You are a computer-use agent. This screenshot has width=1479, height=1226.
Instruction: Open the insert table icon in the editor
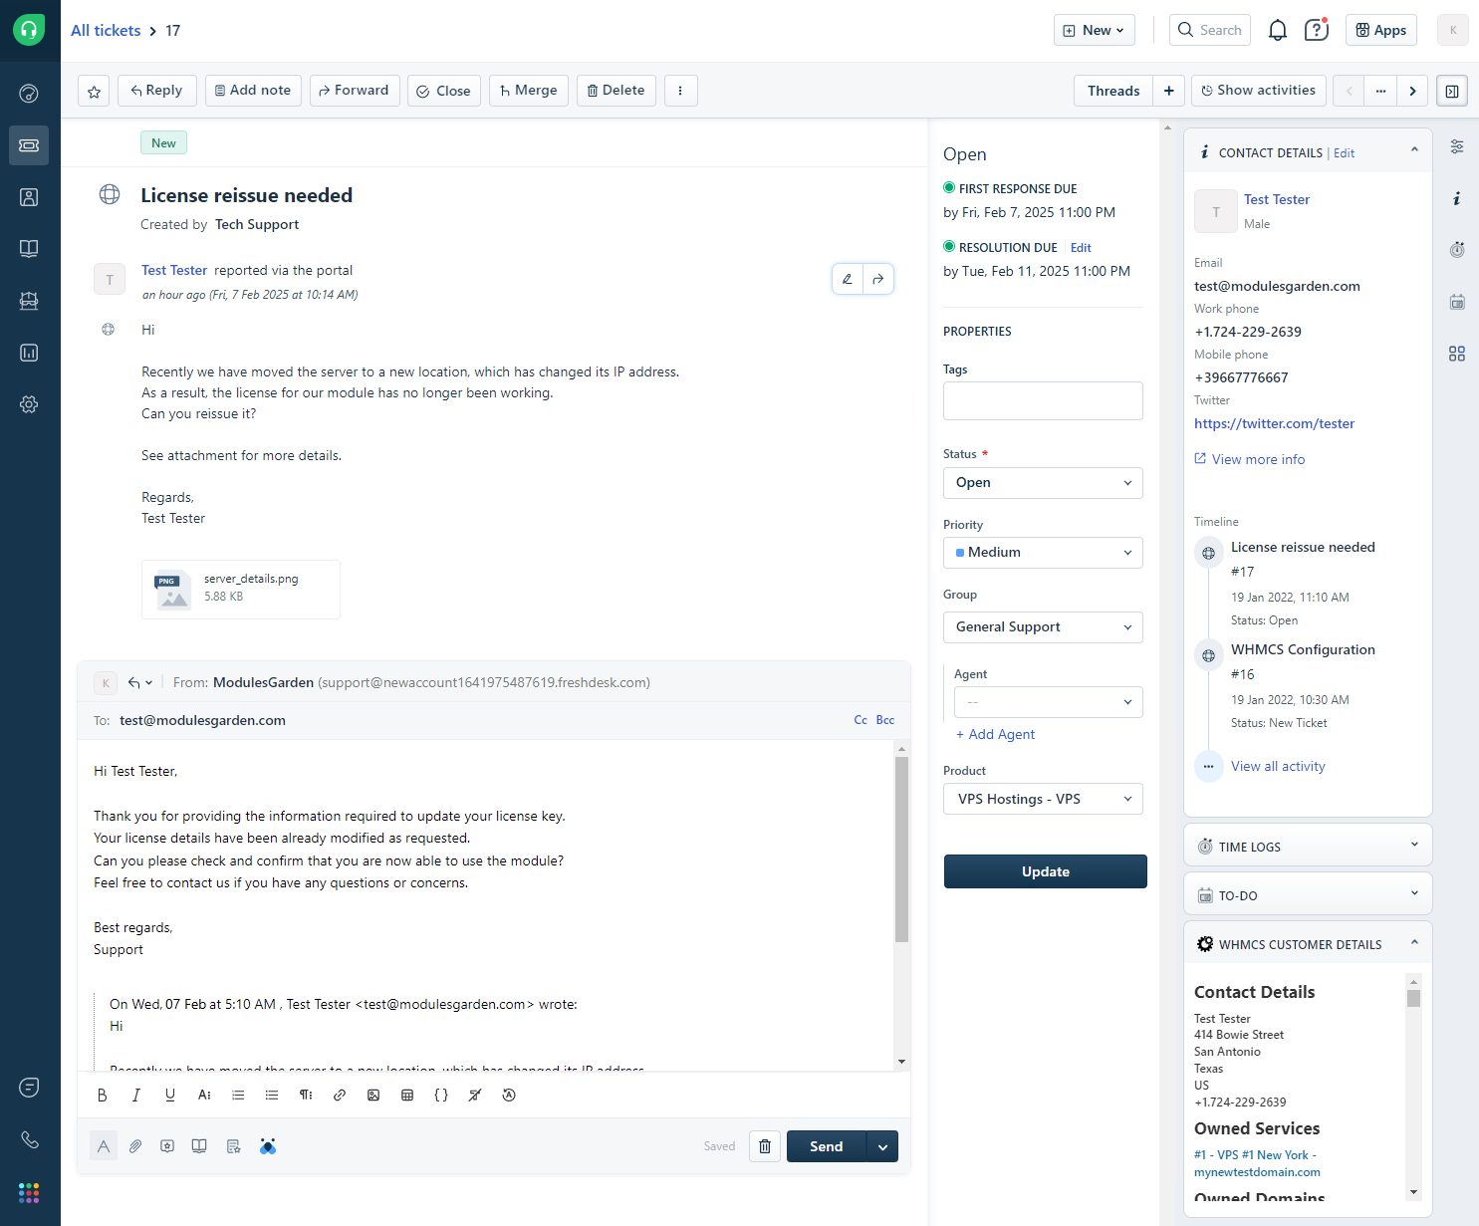407,1095
